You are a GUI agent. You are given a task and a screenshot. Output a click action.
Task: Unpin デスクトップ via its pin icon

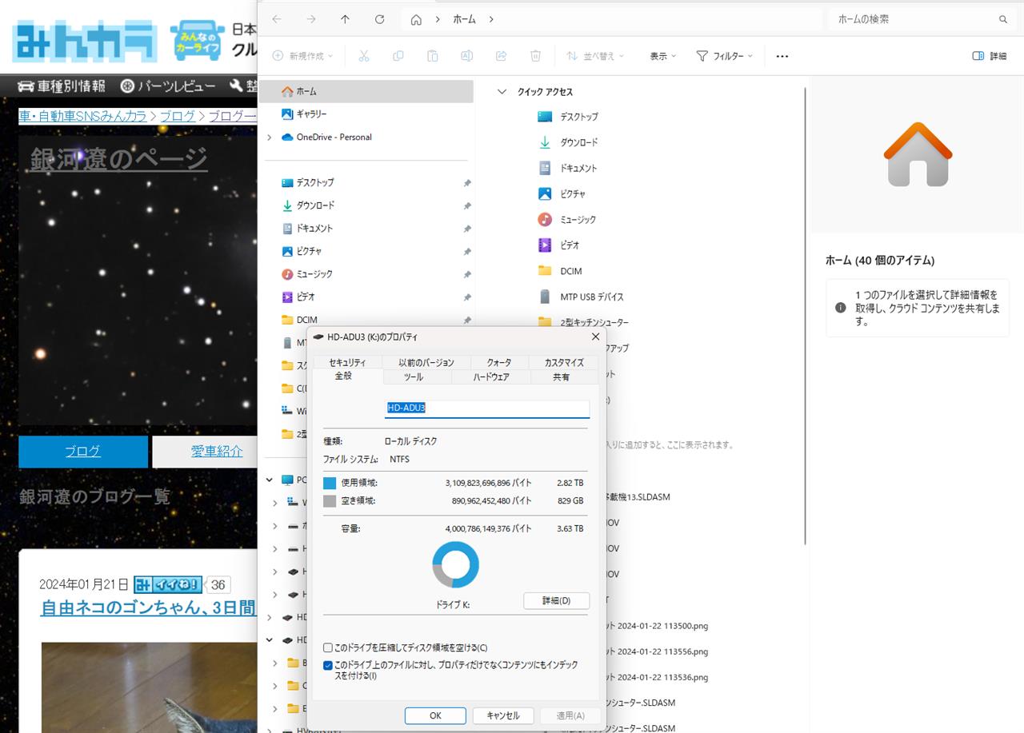pyautogui.click(x=467, y=183)
